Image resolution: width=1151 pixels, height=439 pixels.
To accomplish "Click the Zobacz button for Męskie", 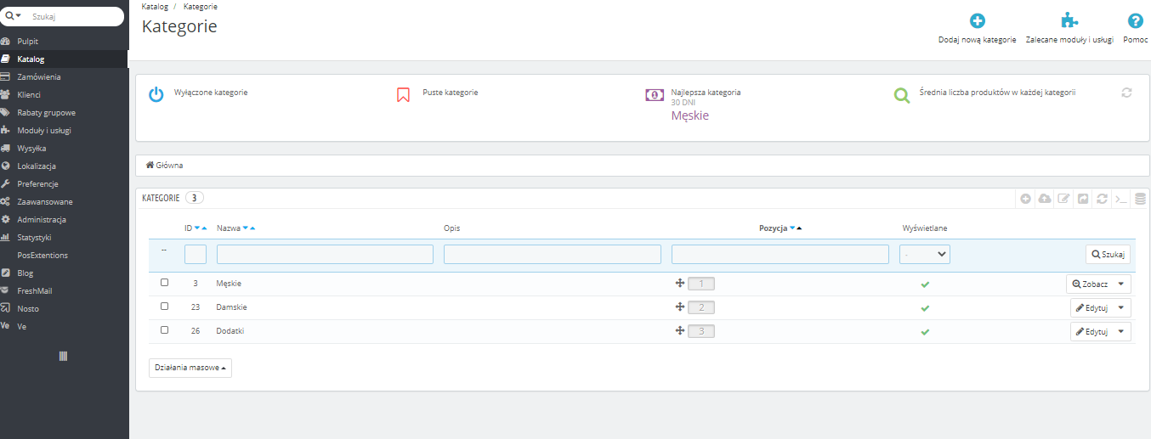I will pos(1090,284).
